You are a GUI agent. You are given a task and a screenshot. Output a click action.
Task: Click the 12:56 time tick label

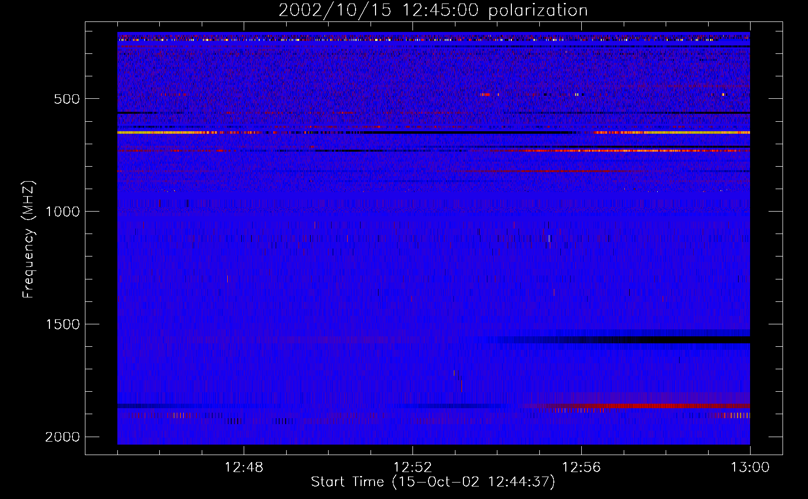coord(581,468)
